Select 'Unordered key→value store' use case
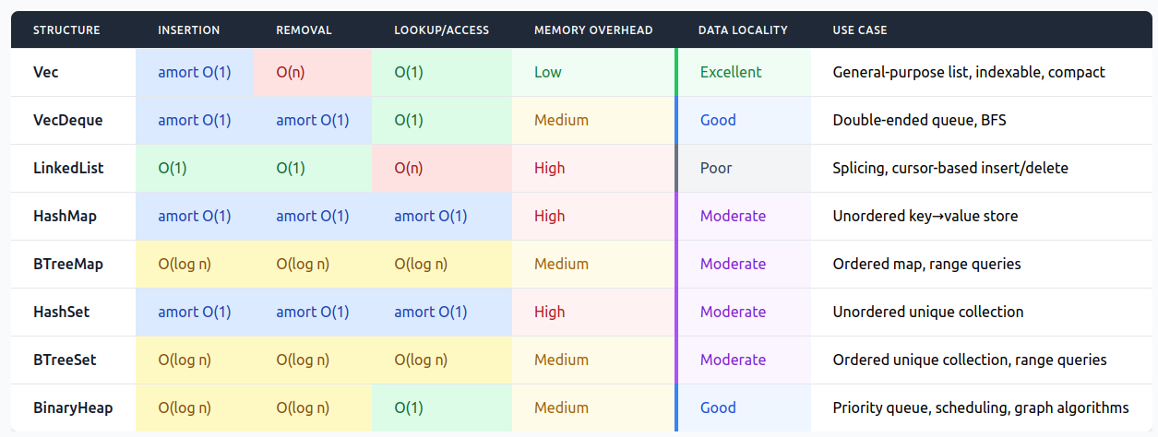Image resolution: width=1158 pixels, height=437 pixels. [925, 216]
